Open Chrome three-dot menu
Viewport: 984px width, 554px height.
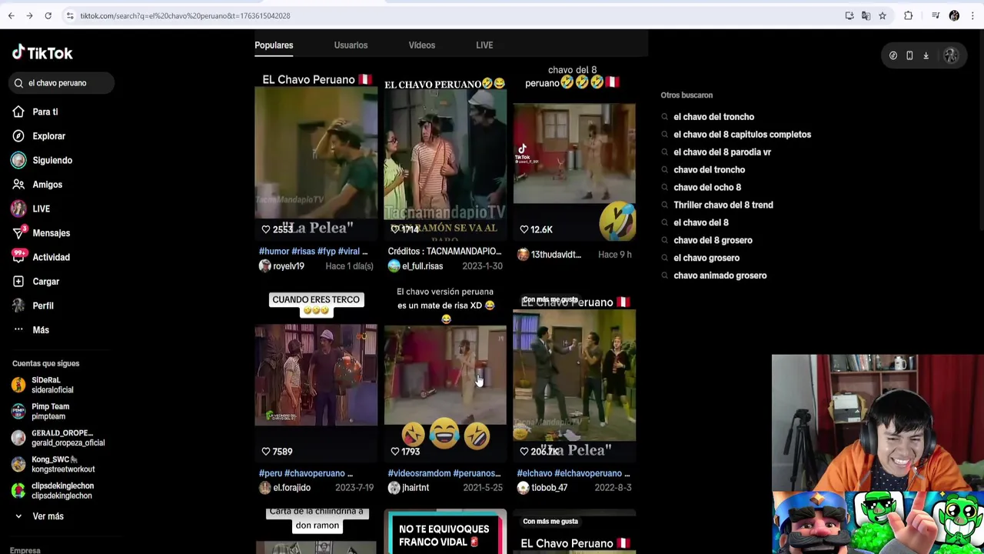point(972,15)
